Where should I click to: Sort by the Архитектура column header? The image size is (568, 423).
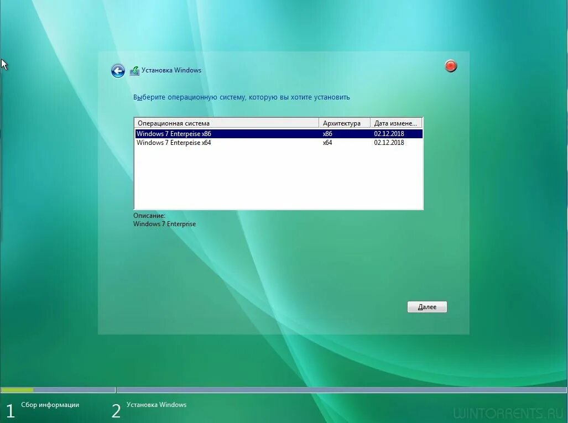[x=345, y=123]
